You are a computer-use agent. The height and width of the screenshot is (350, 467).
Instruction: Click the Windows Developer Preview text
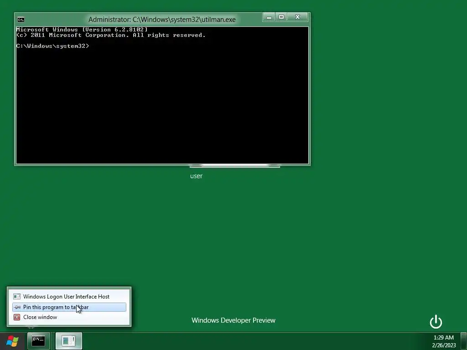tap(233, 320)
